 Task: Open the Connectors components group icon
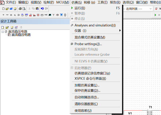click(x=65, y=15)
